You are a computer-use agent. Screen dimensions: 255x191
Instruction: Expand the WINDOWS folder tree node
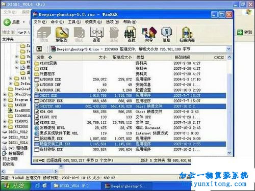point(5,121)
